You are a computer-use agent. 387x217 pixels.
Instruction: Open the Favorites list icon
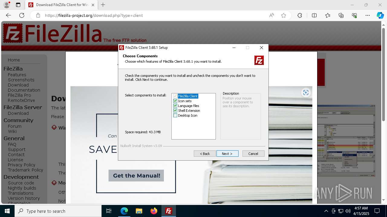(x=328, y=15)
